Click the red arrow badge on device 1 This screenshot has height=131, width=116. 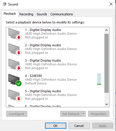click(19, 38)
